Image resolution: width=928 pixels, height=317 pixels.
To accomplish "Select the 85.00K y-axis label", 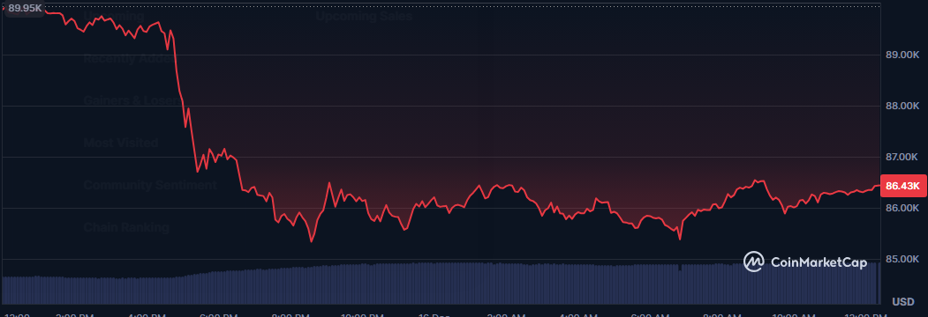I will (x=902, y=259).
